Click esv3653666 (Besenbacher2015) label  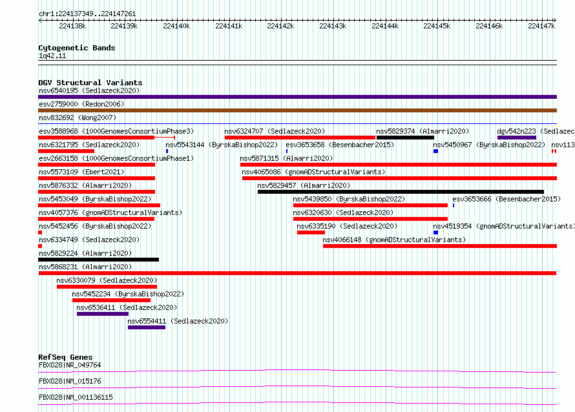507,199
